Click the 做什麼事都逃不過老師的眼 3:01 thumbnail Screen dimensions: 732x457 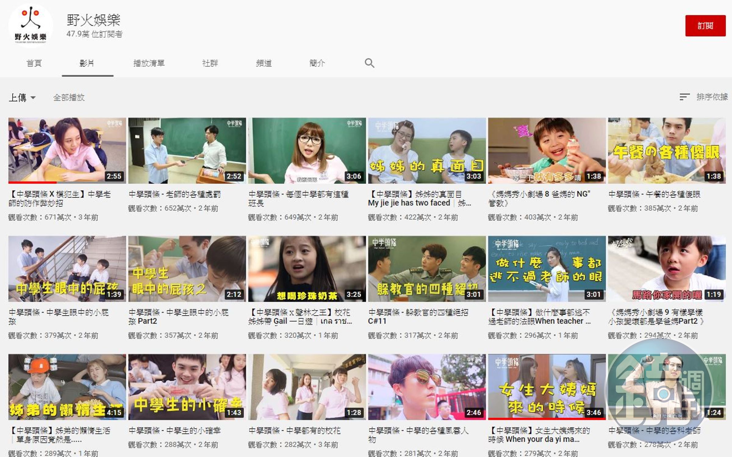(x=547, y=269)
